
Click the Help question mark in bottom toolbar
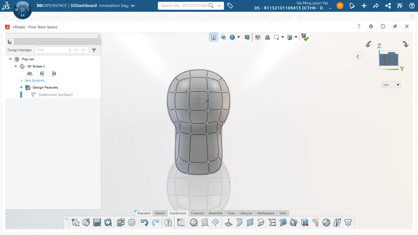[168, 222]
